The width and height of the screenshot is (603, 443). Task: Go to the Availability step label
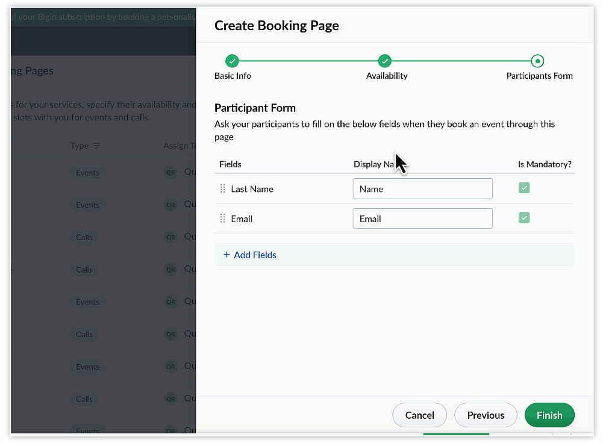pos(387,76)
